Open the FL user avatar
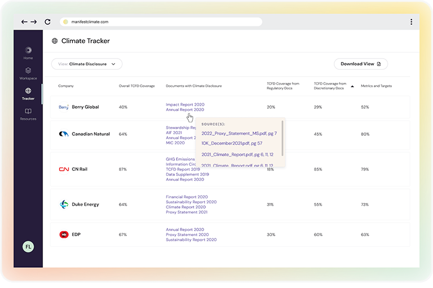Screen dimensions: 433x288 (28, 247)
